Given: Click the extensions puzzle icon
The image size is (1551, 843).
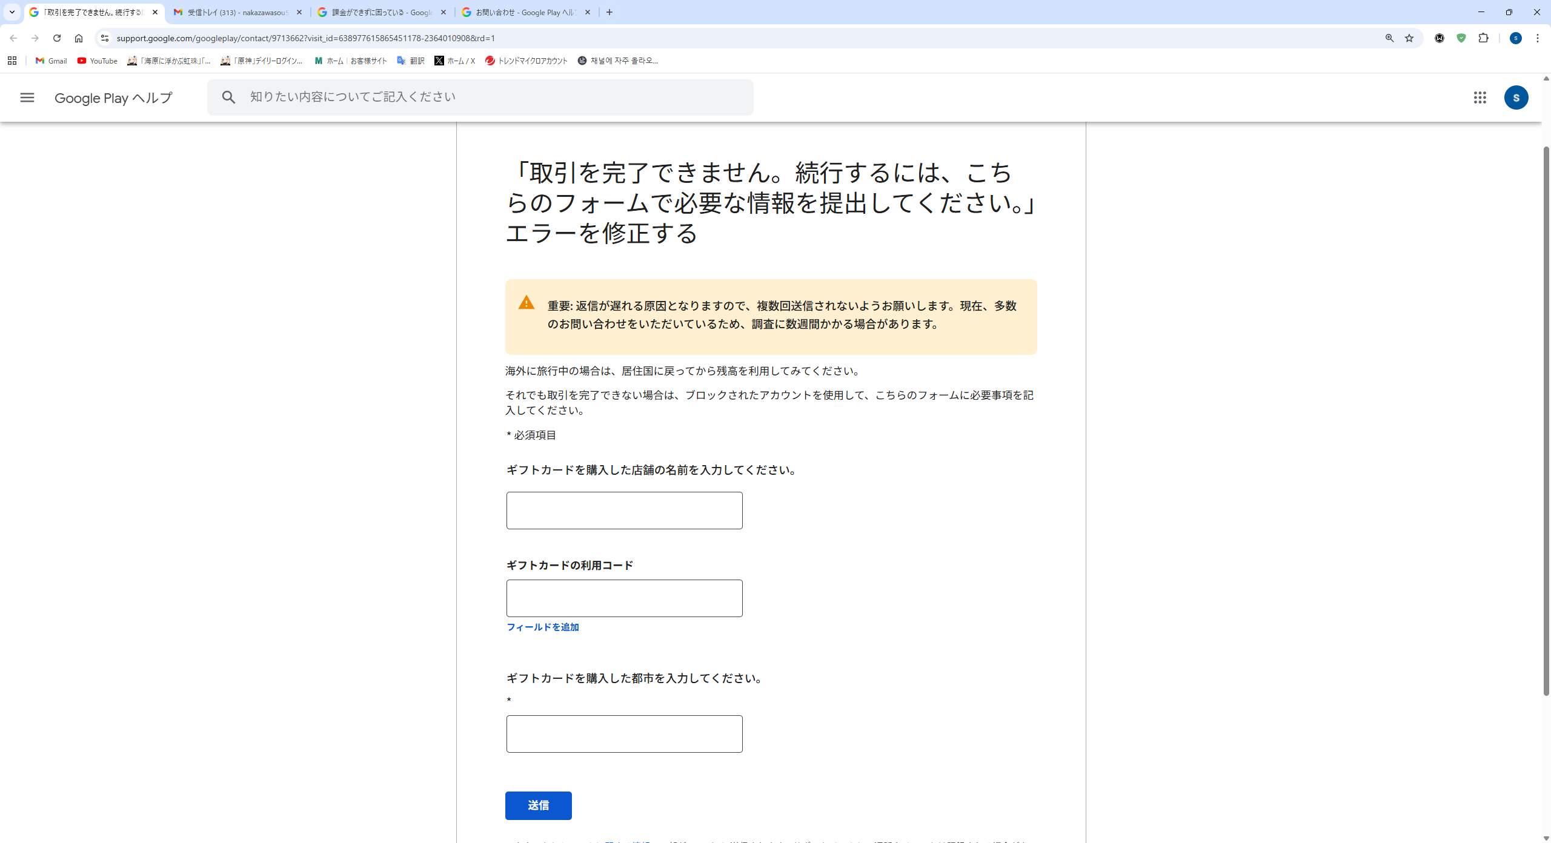Looking at the screenshot, I should tap(1484, 38).
